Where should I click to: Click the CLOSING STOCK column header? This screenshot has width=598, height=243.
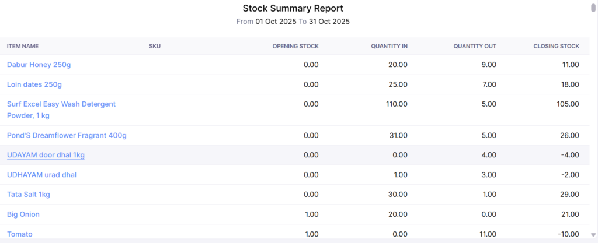(556, 47)
